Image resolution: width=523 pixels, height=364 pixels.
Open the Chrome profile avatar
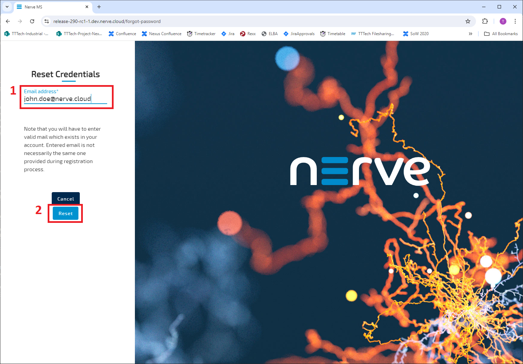click(x=503, y=21)
